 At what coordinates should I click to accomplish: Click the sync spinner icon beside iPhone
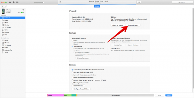click(23, 10)
